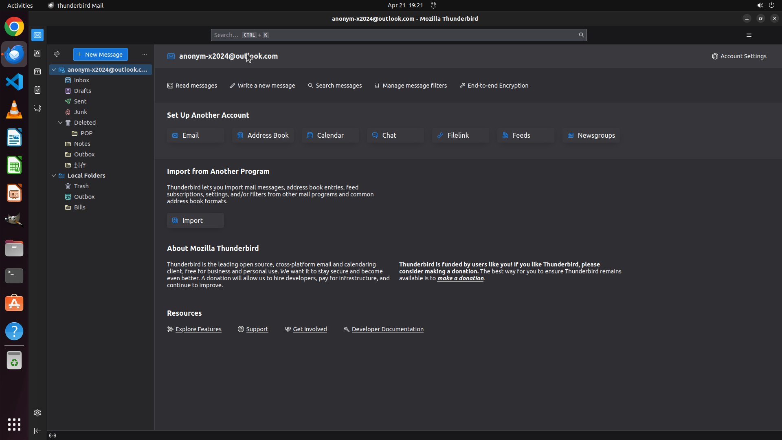This screenshot has width=782, height=440.
Task: Click the make a donation link
Action: [460, 278]
